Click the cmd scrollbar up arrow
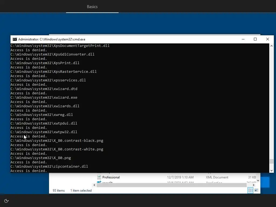 pos(271,46)
